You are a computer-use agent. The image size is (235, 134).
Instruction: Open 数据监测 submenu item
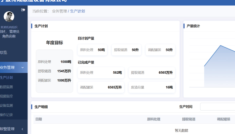[x=6, y=87]
